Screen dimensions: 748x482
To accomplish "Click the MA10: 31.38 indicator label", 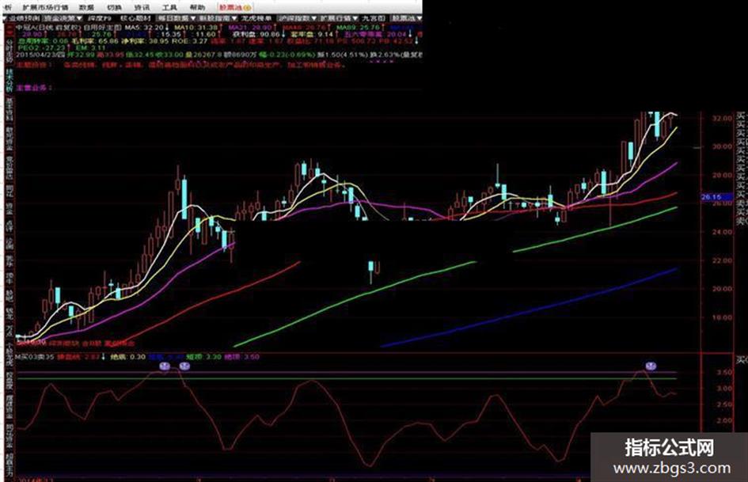I will (196, 28).
